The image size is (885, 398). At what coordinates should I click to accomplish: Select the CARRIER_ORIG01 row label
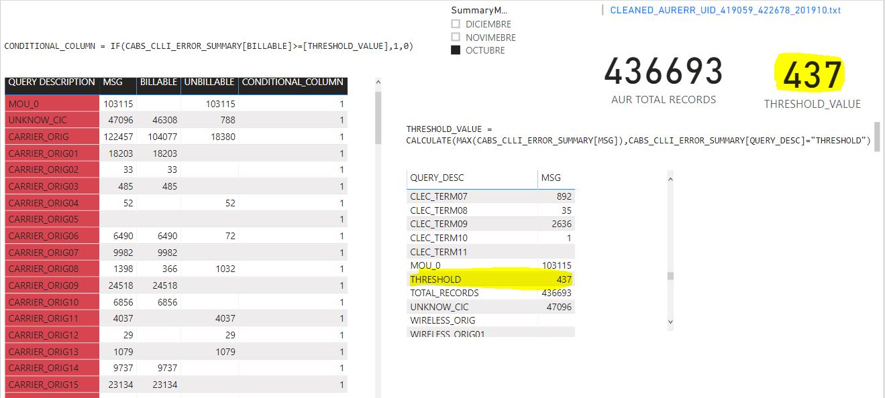tap(44, 153)
